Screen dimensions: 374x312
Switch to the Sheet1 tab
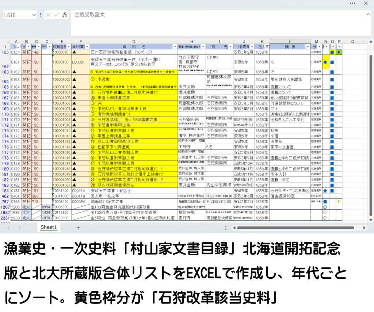49,227
